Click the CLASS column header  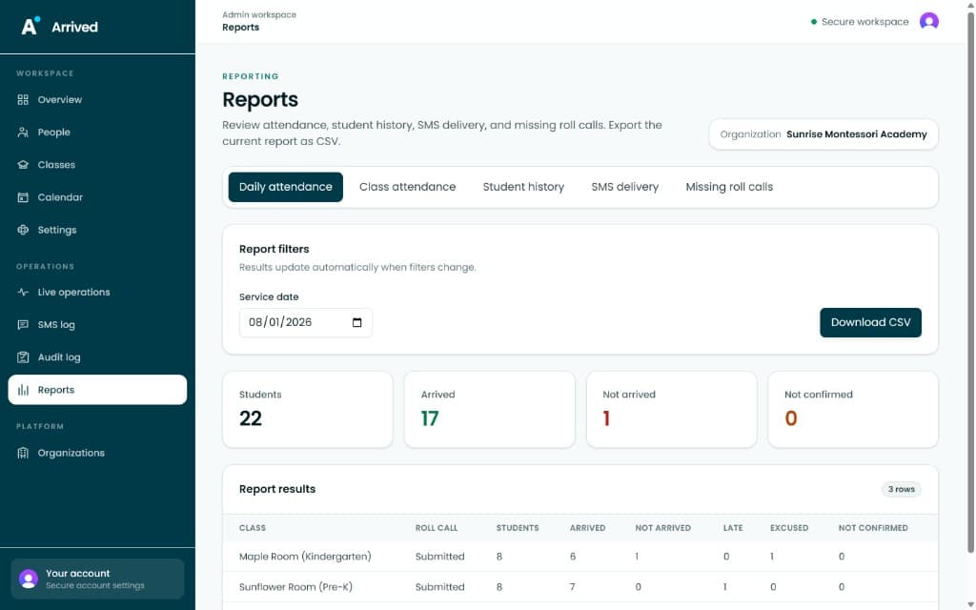point(252,528)
